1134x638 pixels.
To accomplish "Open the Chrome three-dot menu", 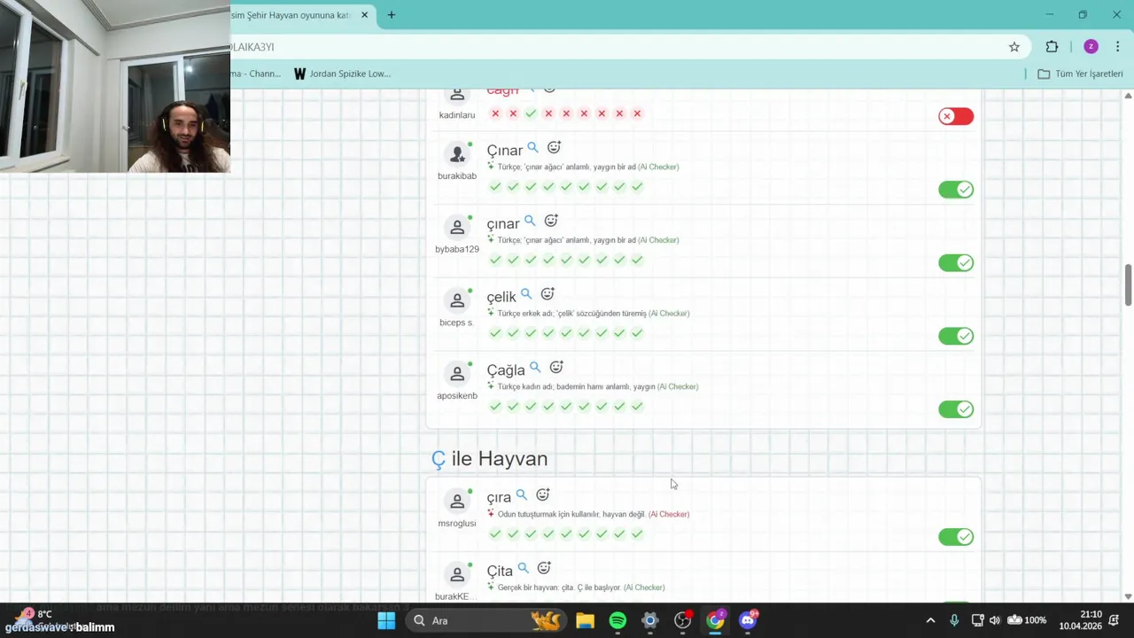I will (1117, 47).
